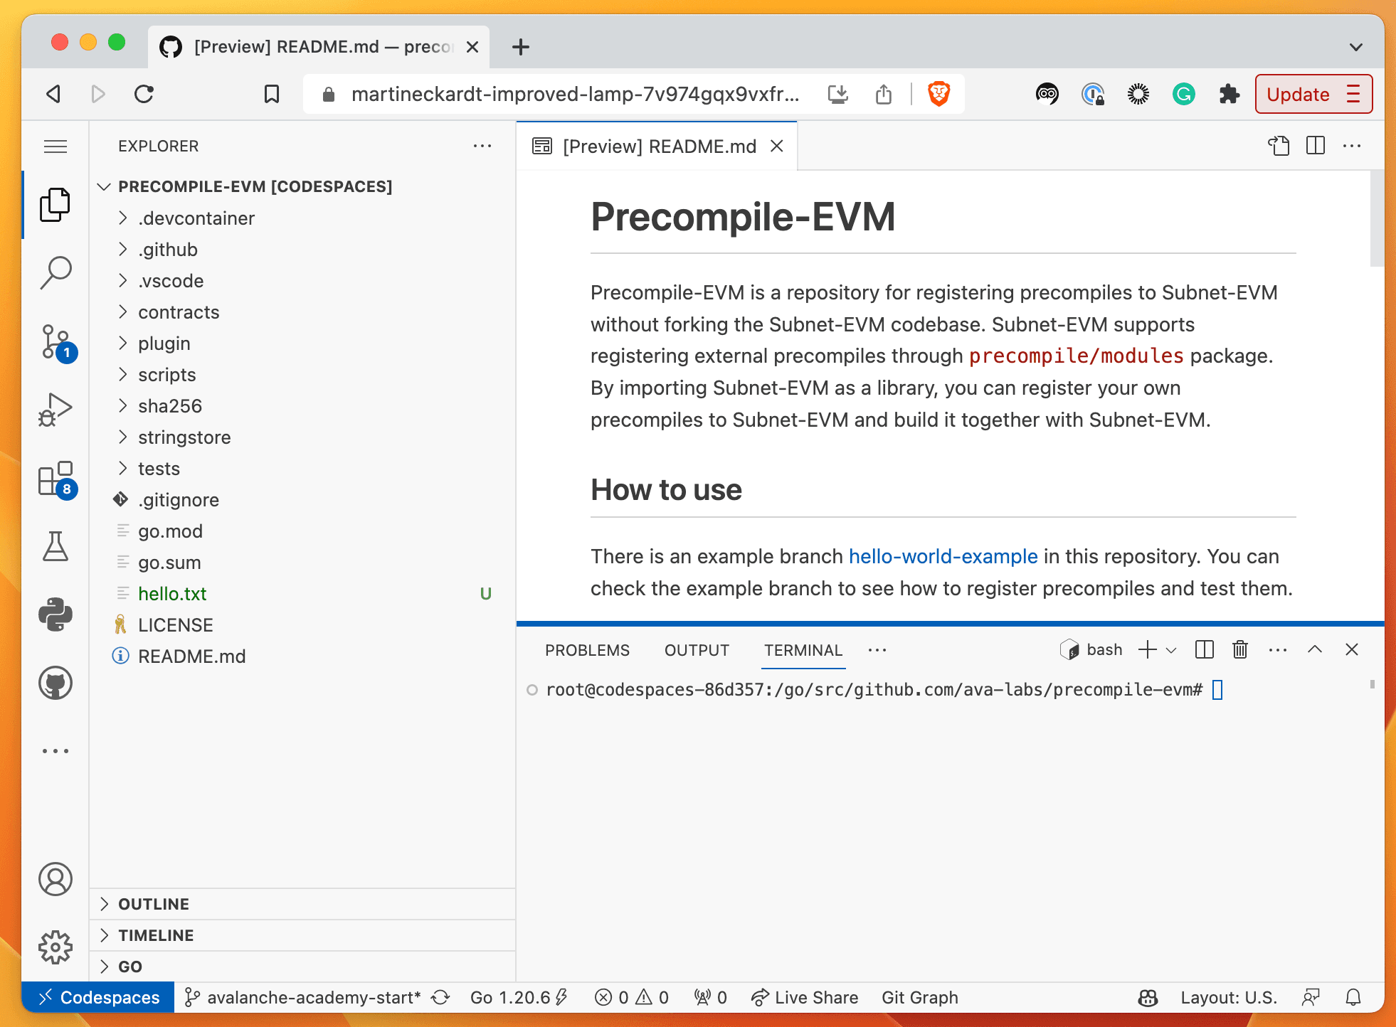Open the Search view icon

tap(55, 272)
